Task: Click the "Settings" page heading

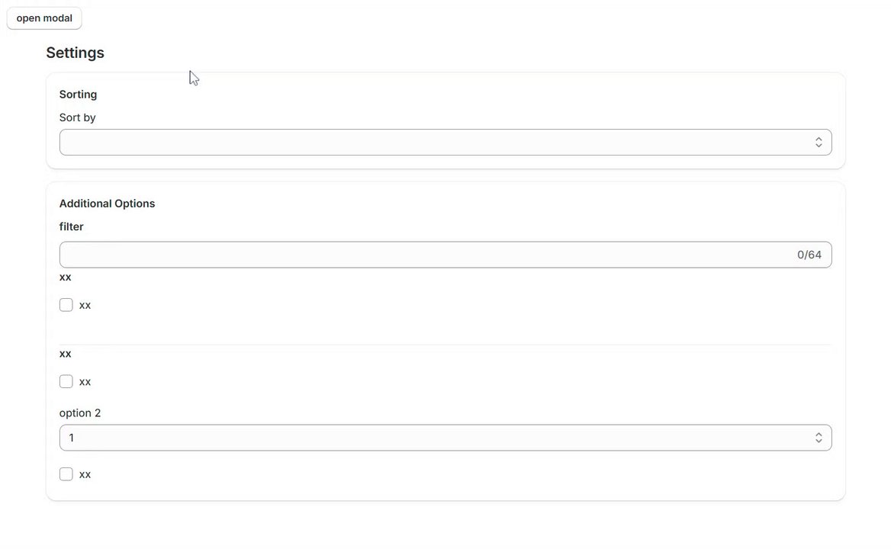Action: click(75, 53)
